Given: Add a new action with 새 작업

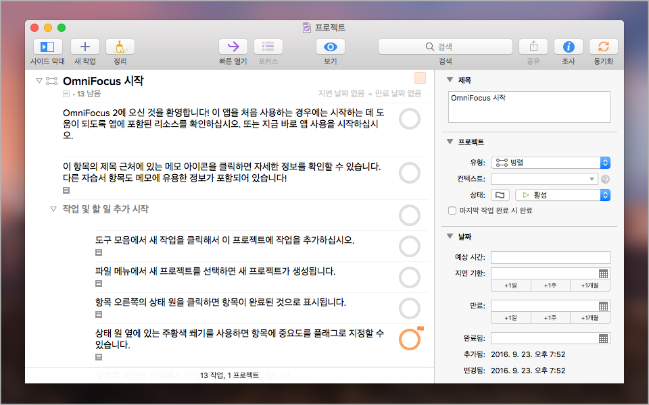Looking at the screenshot, I should pyautogui.click(x=85, y=47).
